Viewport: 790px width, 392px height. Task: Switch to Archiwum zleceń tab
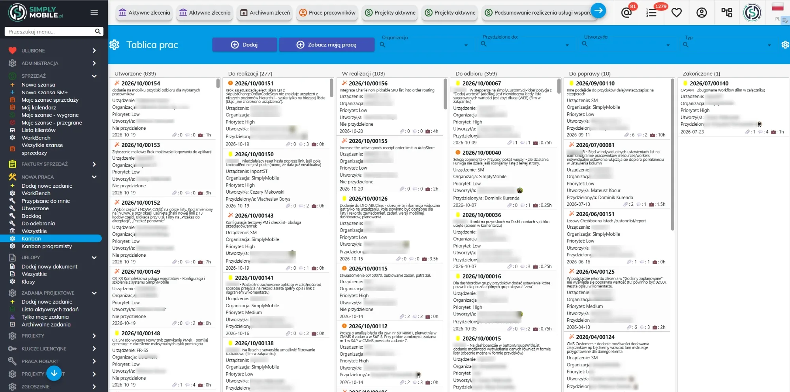(265, 13)
